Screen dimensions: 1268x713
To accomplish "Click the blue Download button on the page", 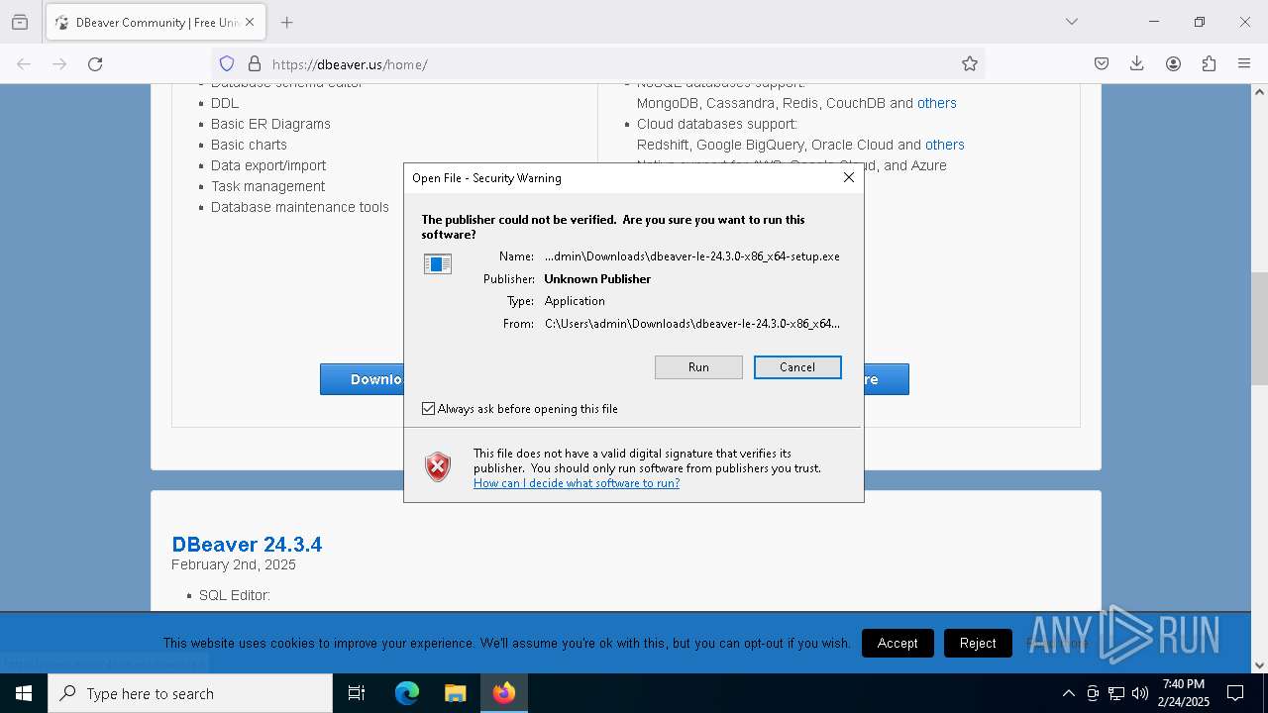I will (362, 379).
